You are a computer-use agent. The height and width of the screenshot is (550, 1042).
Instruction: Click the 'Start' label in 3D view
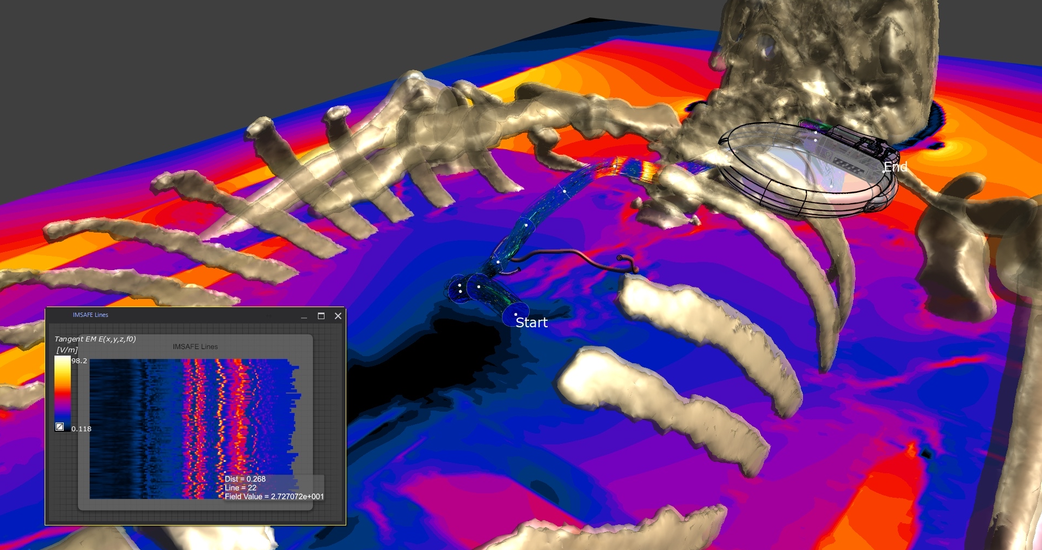531,322
